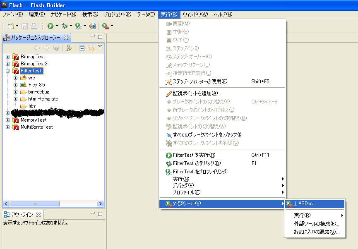This screenshot has height=249, width=358.
Task: Select the MemoryTest project in tree
Action: pos(34,120)
